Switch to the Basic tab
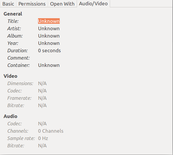The width and height of the screenshot is (173, 155). (x=8, y=4)
